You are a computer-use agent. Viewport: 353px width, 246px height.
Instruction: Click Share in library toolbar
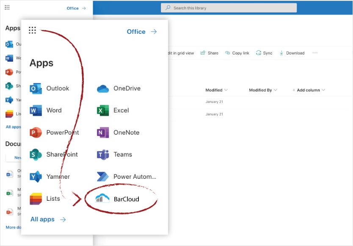tap(210, 53)
